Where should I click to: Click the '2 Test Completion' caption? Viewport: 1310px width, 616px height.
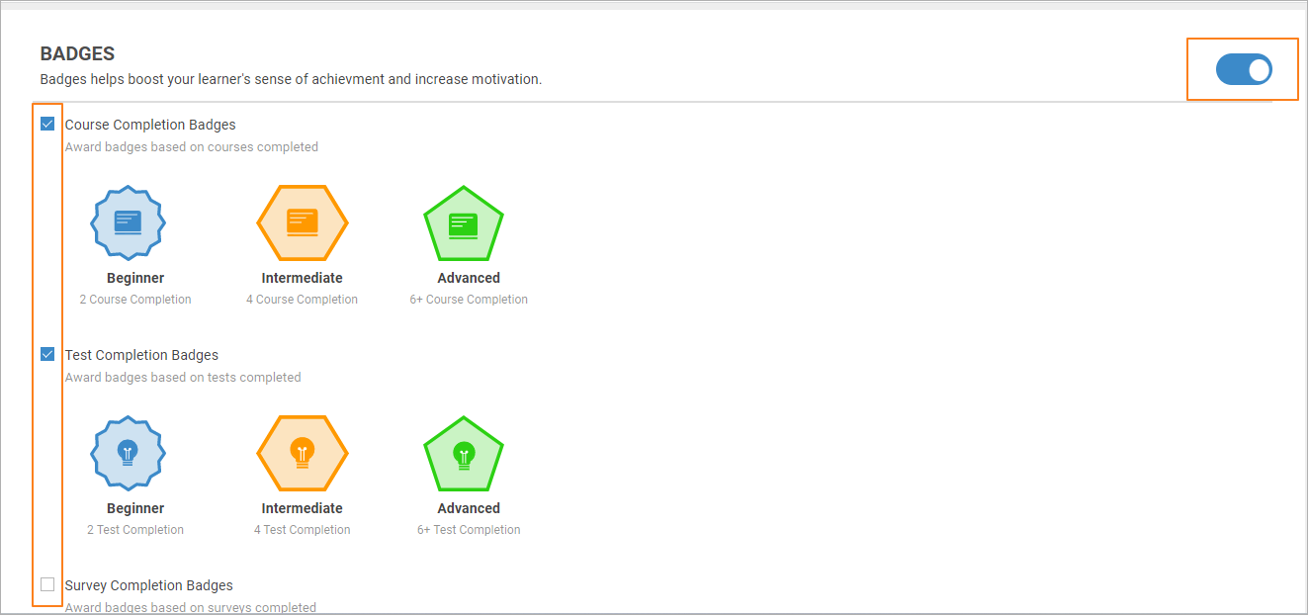135,530
